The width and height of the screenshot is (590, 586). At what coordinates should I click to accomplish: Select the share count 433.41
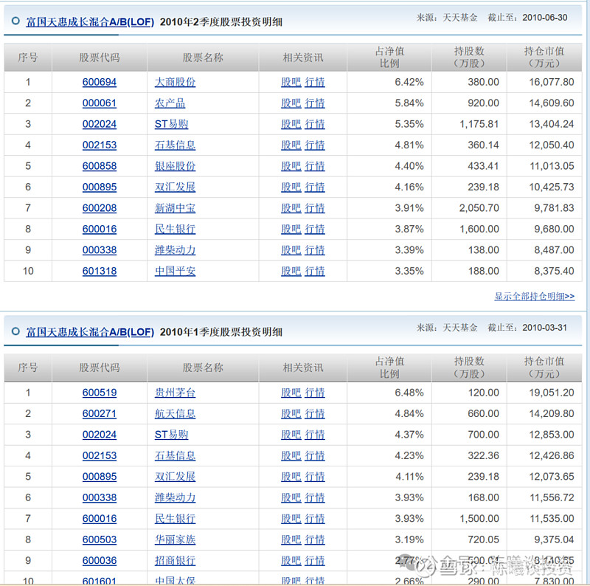coord(484,166)
